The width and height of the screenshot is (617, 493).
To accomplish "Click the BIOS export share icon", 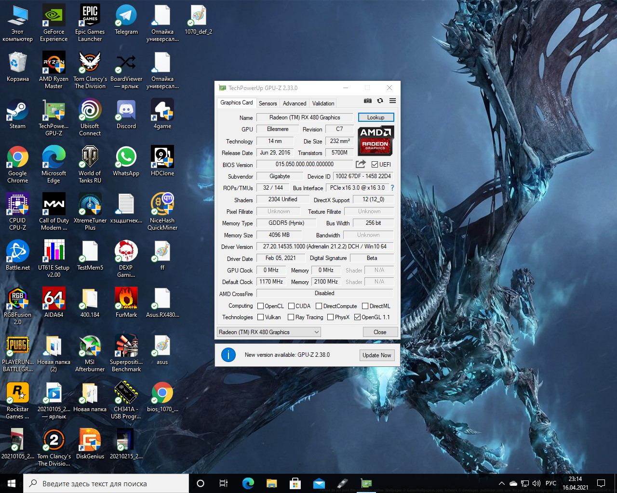I will [361, 164].
